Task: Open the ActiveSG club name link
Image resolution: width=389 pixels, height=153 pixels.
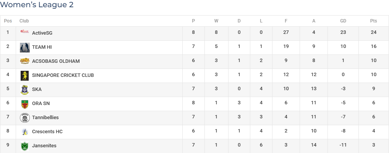Action: (x=42, y=33)
